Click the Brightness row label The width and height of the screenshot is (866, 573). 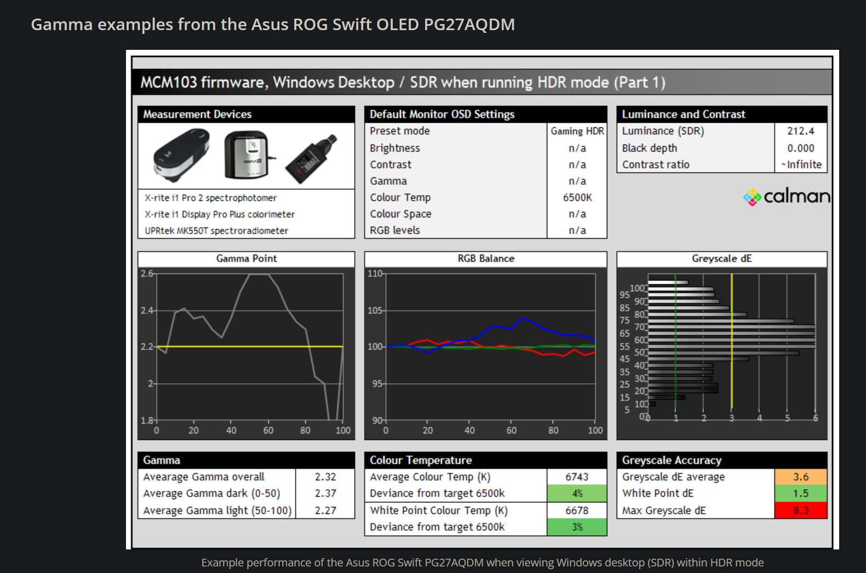[395, 148]
